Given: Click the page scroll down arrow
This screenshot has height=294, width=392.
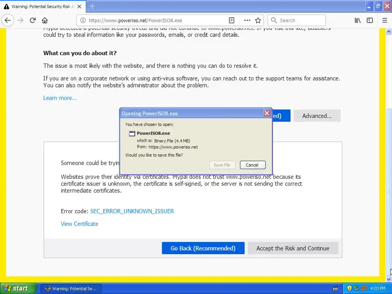Looking at the screenshot, I should click(389, 279).
